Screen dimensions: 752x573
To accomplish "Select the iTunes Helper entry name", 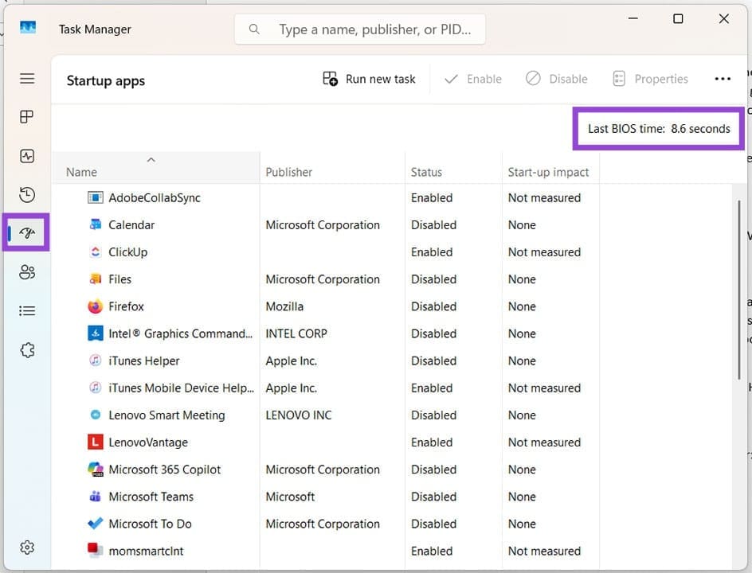I will pos(144,361).
